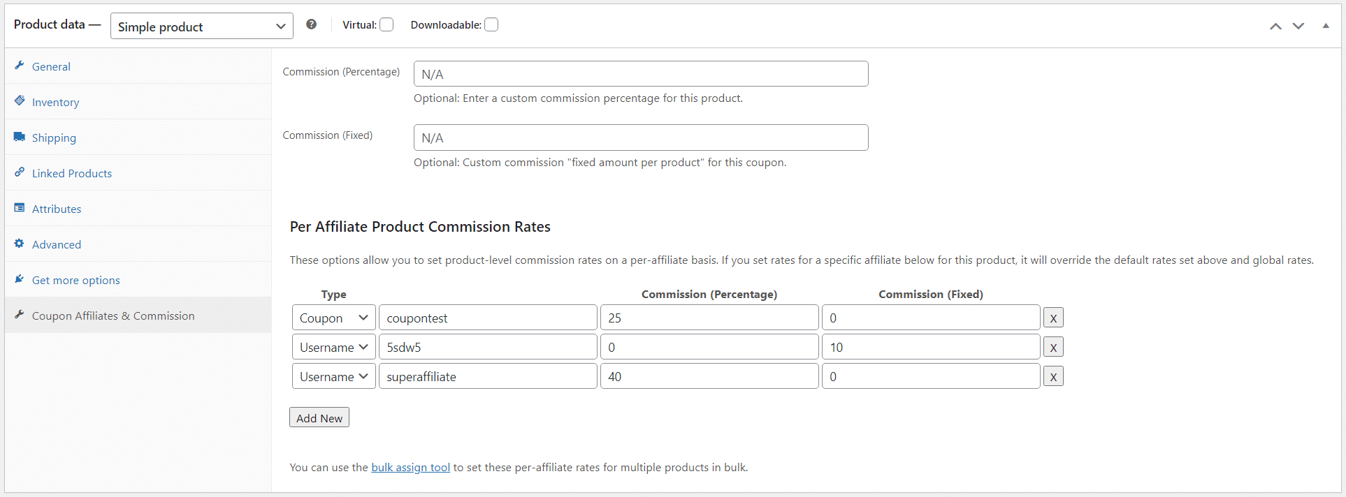Click the Type column header

click(334, 295)
